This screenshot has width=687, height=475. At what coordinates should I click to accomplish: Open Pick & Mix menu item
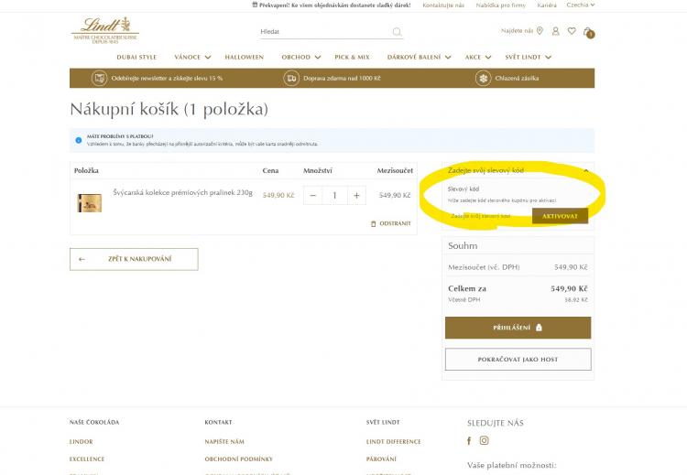[352, 58]
